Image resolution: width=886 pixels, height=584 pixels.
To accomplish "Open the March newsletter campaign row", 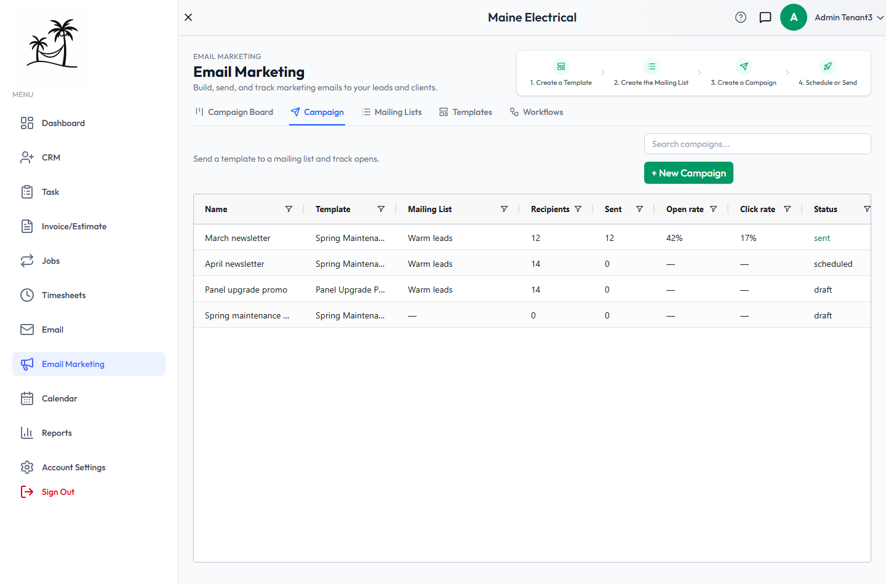I will [532, 237].
